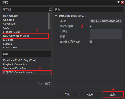This screenshot has width=125, height=99.
Task: Click the available list scrollbar thumb
Action: point(50,21)
